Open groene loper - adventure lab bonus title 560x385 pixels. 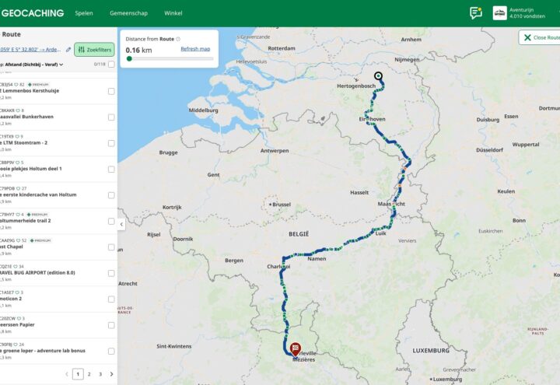(43, 350)
